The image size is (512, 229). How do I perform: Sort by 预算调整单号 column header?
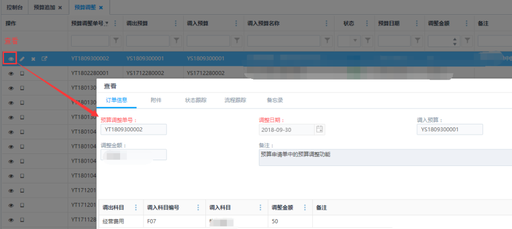click(x=89, y=24)
